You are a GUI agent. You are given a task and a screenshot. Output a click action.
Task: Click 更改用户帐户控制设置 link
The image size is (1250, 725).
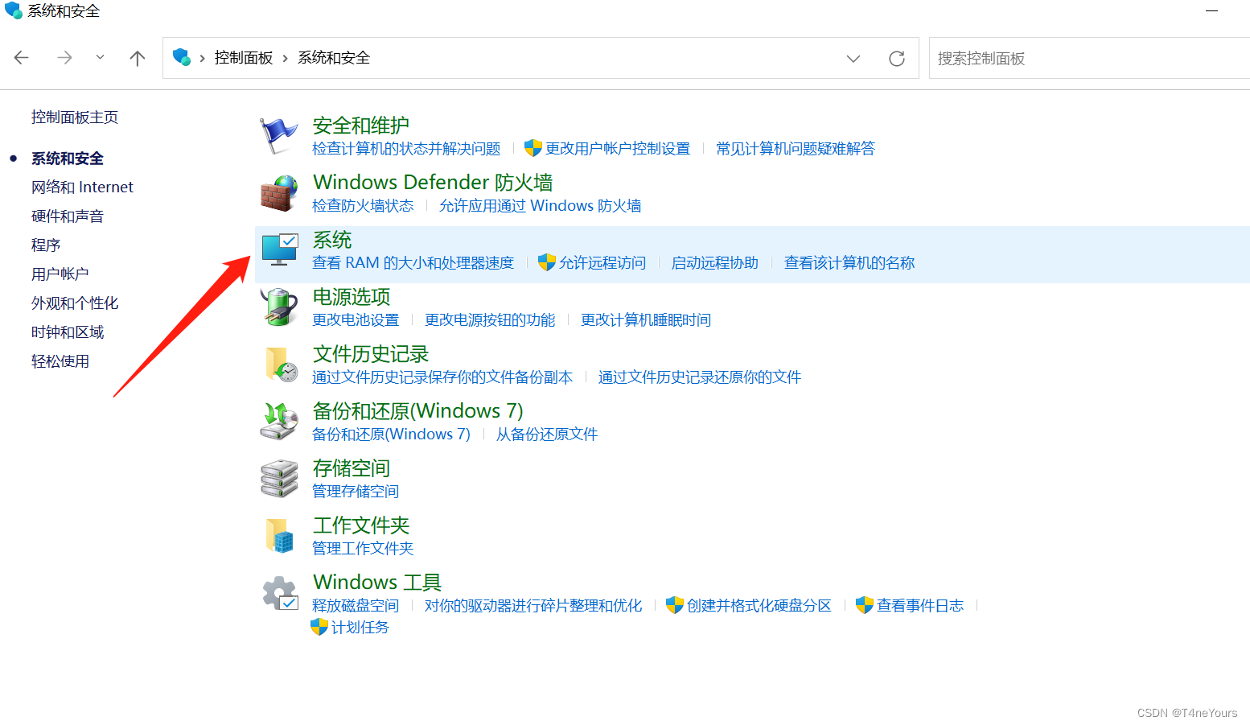(x=618, y=149)
